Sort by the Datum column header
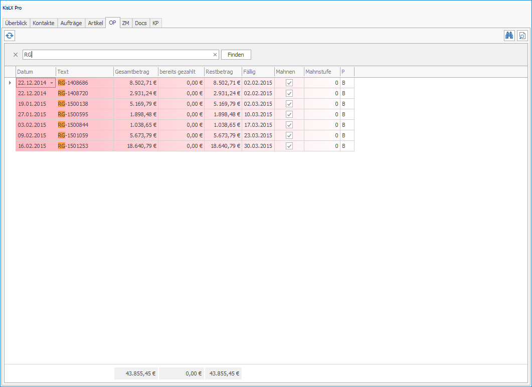 pyautogui.click(x=36, y=72)
